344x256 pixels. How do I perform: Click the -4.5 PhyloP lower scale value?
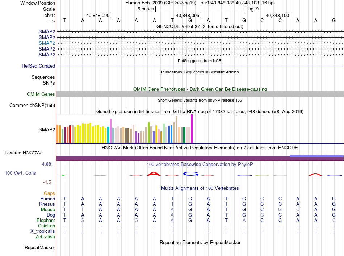[x=47, y=182]
